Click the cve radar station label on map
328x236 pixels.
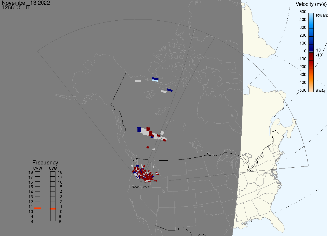[x=146, y=187]
